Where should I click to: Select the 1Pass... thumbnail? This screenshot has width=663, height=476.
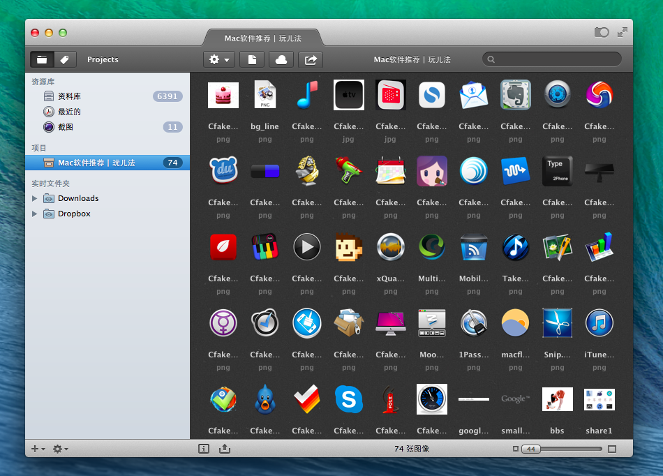click(474, 323)
